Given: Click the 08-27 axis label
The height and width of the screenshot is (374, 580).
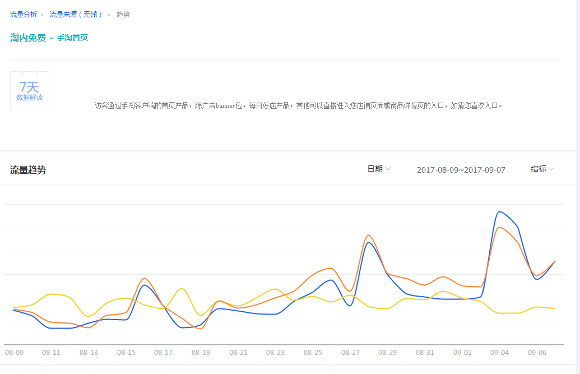Looking at the screenshot, I should click(350, 353).
